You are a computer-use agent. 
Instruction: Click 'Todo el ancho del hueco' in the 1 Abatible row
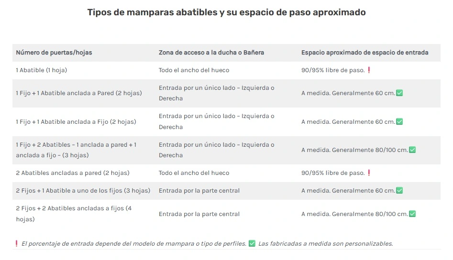[194, 70]
